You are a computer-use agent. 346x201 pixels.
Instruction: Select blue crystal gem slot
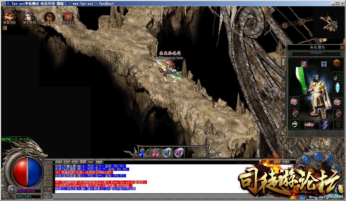click(x=338, y=88)
